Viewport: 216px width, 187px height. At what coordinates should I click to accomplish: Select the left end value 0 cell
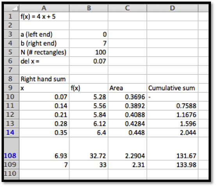89,34
